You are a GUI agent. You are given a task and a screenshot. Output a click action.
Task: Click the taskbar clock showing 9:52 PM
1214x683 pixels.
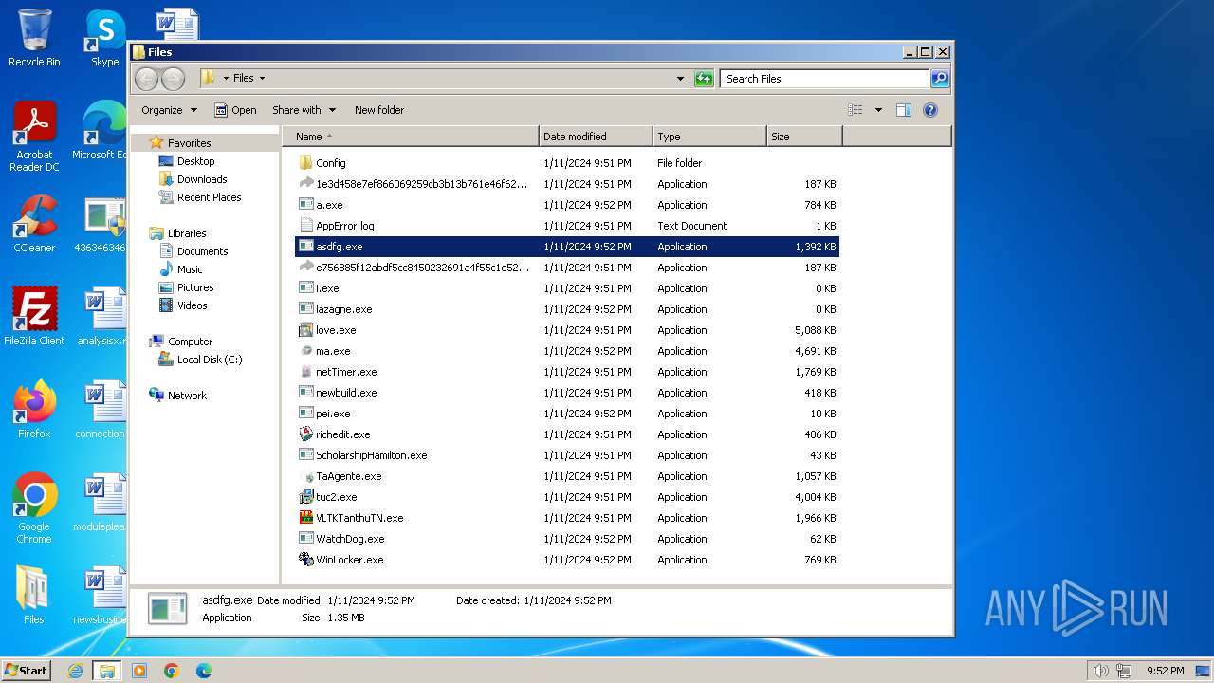click(1165, 671)
